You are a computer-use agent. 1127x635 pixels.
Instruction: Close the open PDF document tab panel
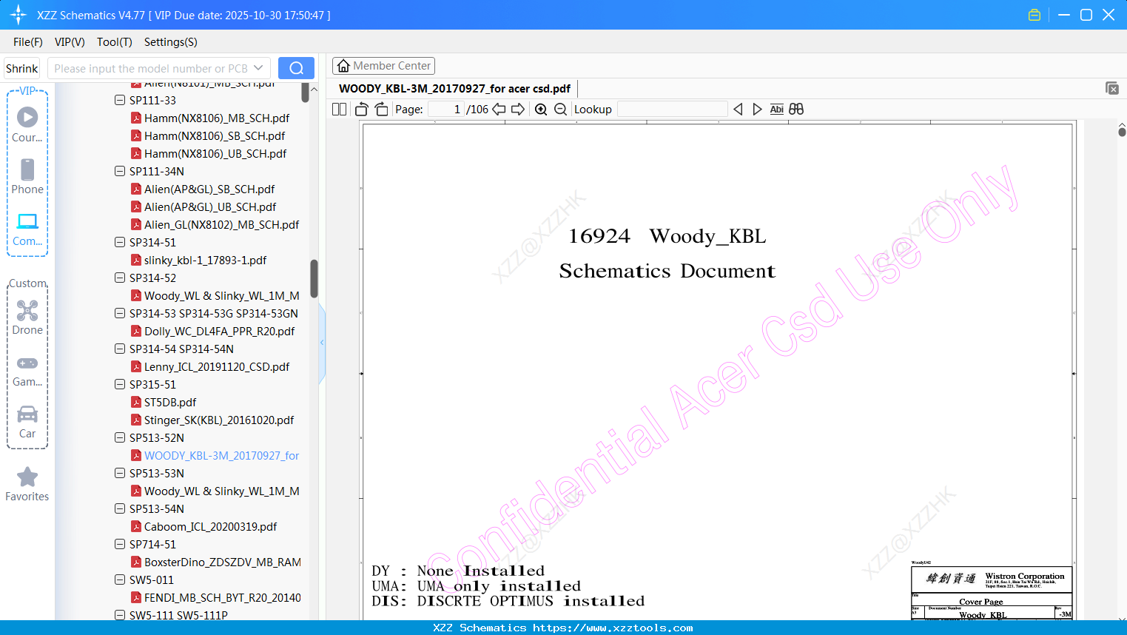tap(1112, 88)
